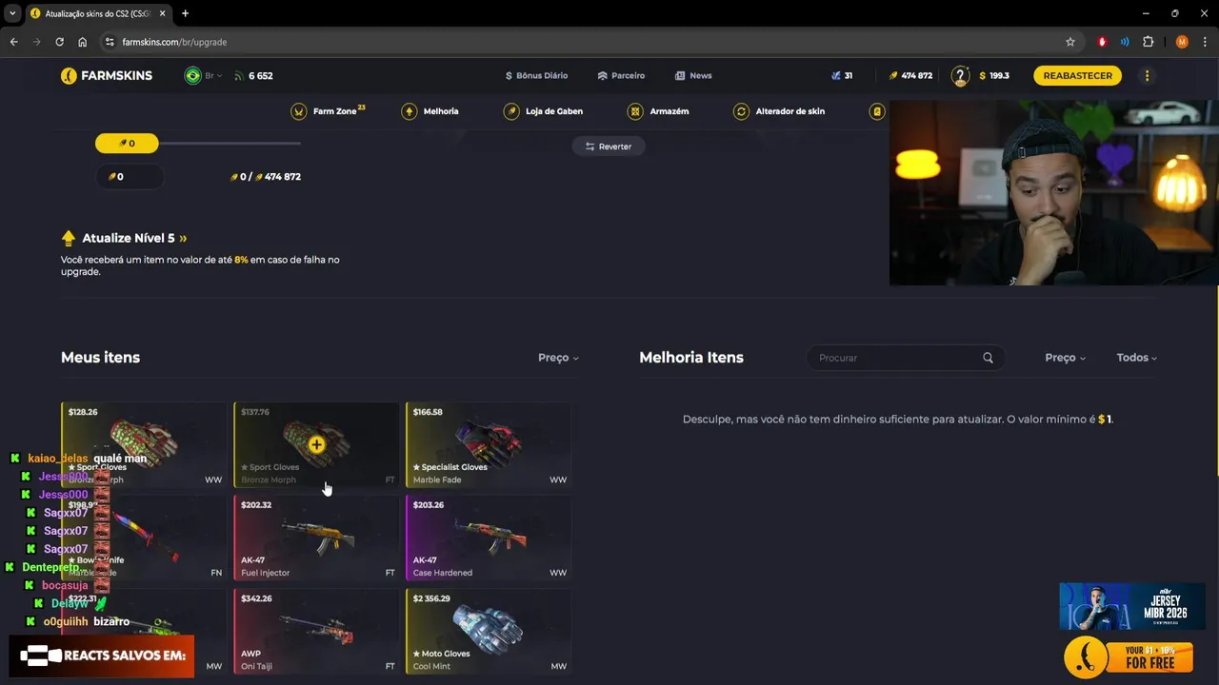The width and height of the screenshot is (1219, 685).
Task: Open Preço sort dropdown under Meus itens
Action: (x=558, y=358)
